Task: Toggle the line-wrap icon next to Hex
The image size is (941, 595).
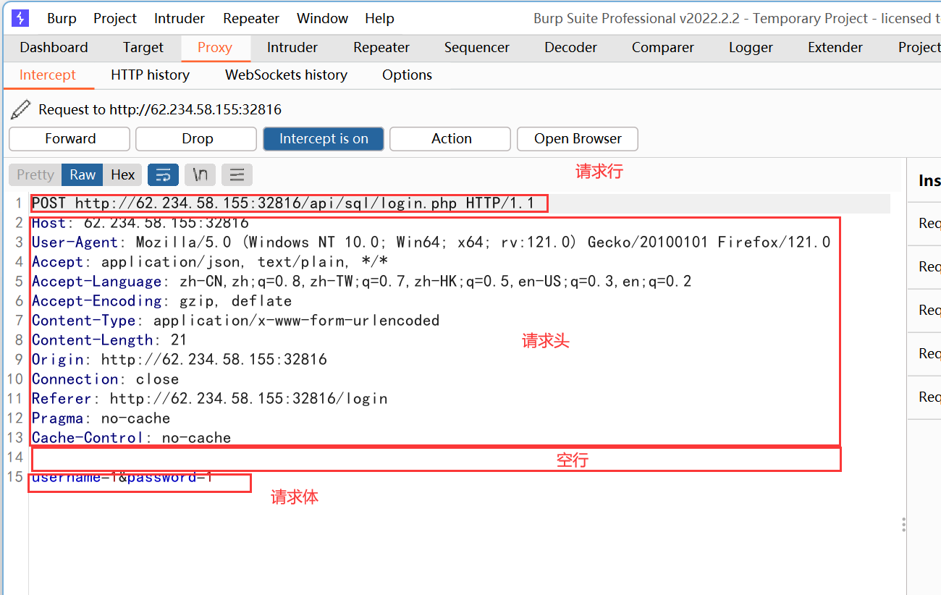Action: (164, 174)
